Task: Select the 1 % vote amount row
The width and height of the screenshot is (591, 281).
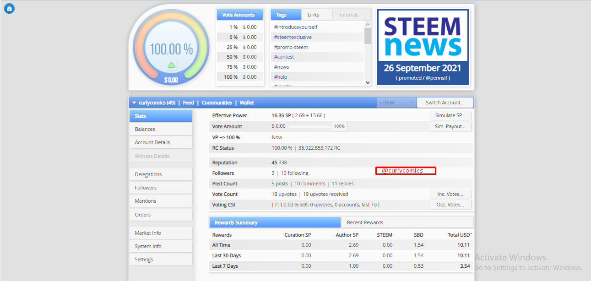Action: click(240, 27)
